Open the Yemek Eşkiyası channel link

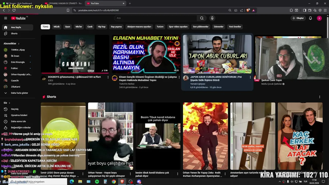click(198, 84)
